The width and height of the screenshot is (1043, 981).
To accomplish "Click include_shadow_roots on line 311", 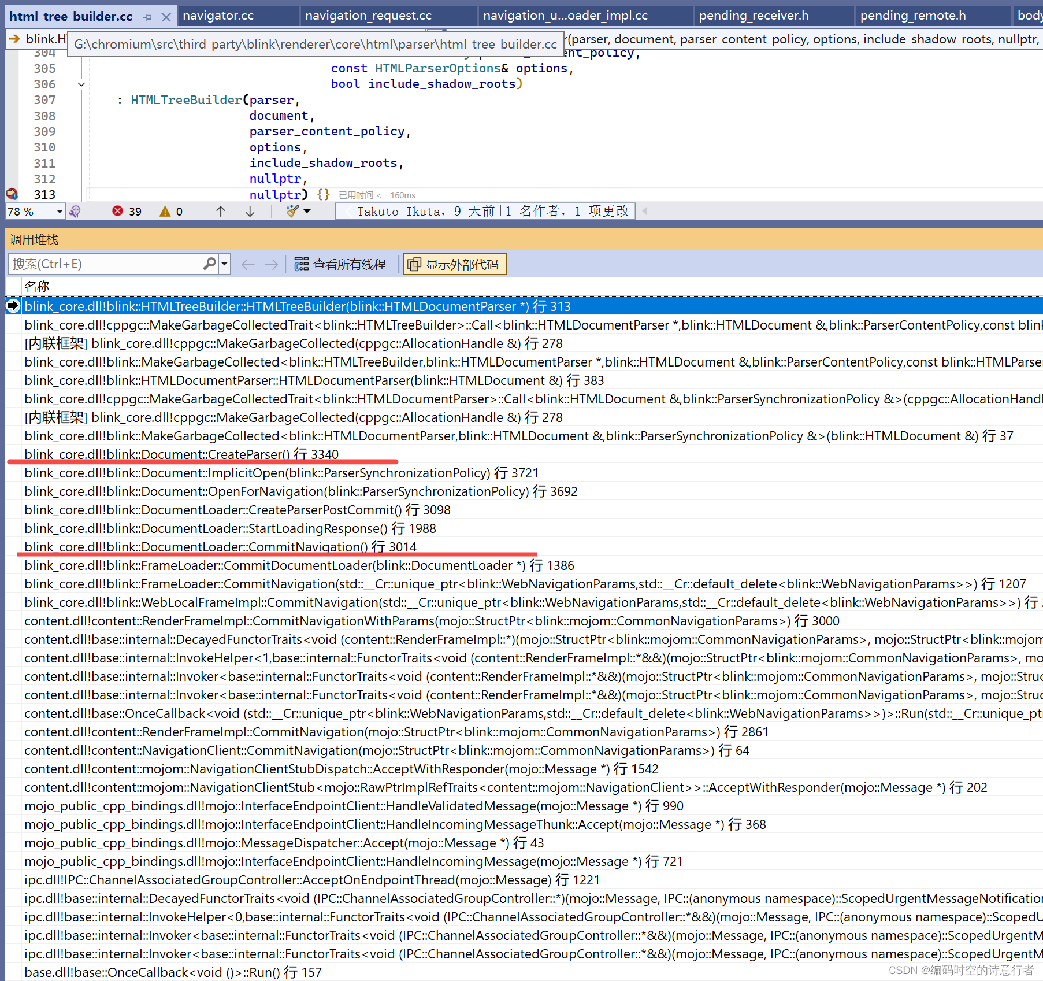I will click(323, 163).
